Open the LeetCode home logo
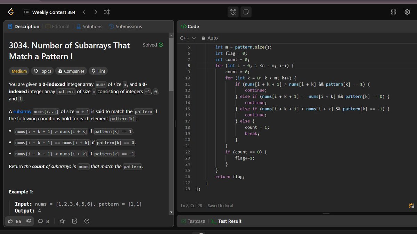 pos(11,12)
